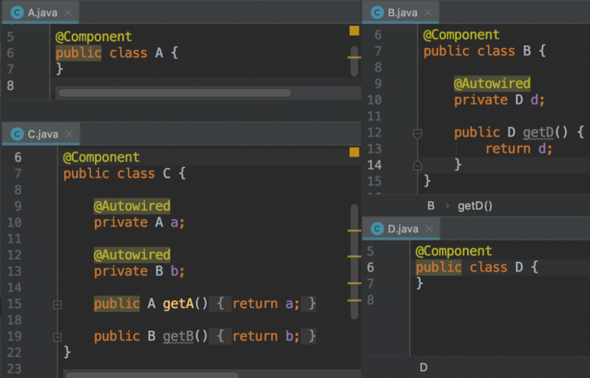Expand the folded getB() method
The height and width of the screenshot is (378, 590).
click(x=57, y=337)
